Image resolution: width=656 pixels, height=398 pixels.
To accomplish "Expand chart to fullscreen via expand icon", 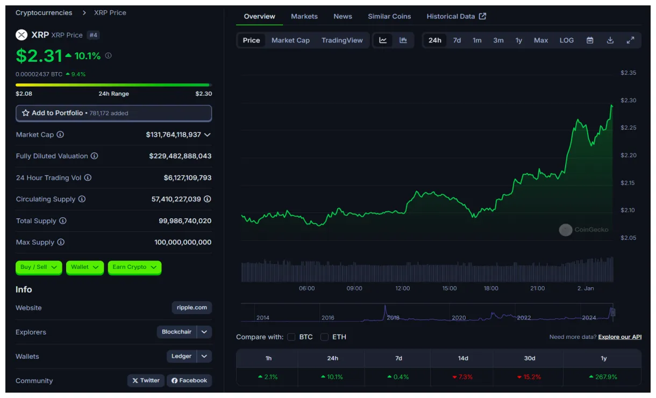I will pos(630,40).
